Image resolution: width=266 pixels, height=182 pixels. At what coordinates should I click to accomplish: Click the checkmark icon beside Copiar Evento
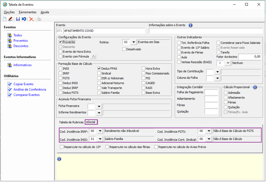click(x=9, y=84)
